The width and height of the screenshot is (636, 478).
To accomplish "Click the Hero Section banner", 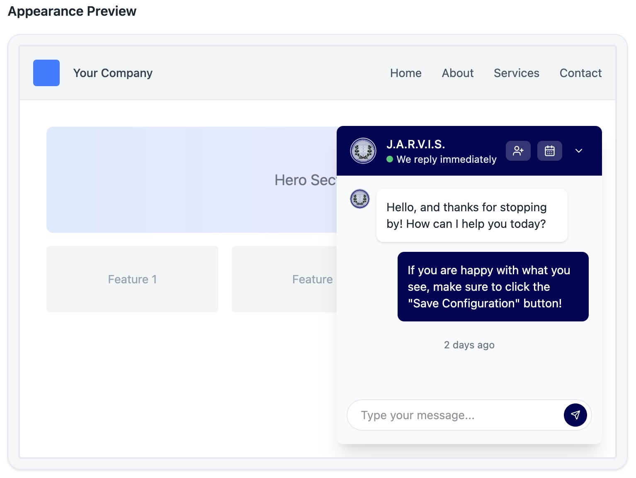I will click(x=192, y=180).
